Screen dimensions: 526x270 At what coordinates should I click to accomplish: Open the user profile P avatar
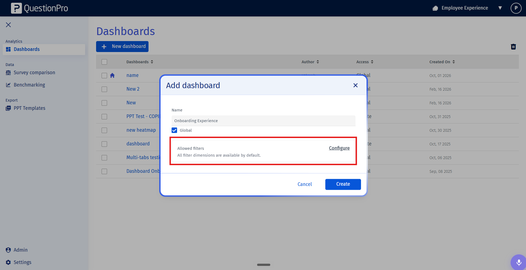[x=516, y=8]
